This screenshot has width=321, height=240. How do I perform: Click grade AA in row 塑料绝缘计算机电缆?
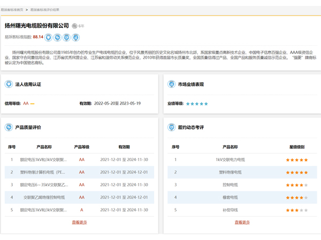pyautogui.click(x=82, y=172)
